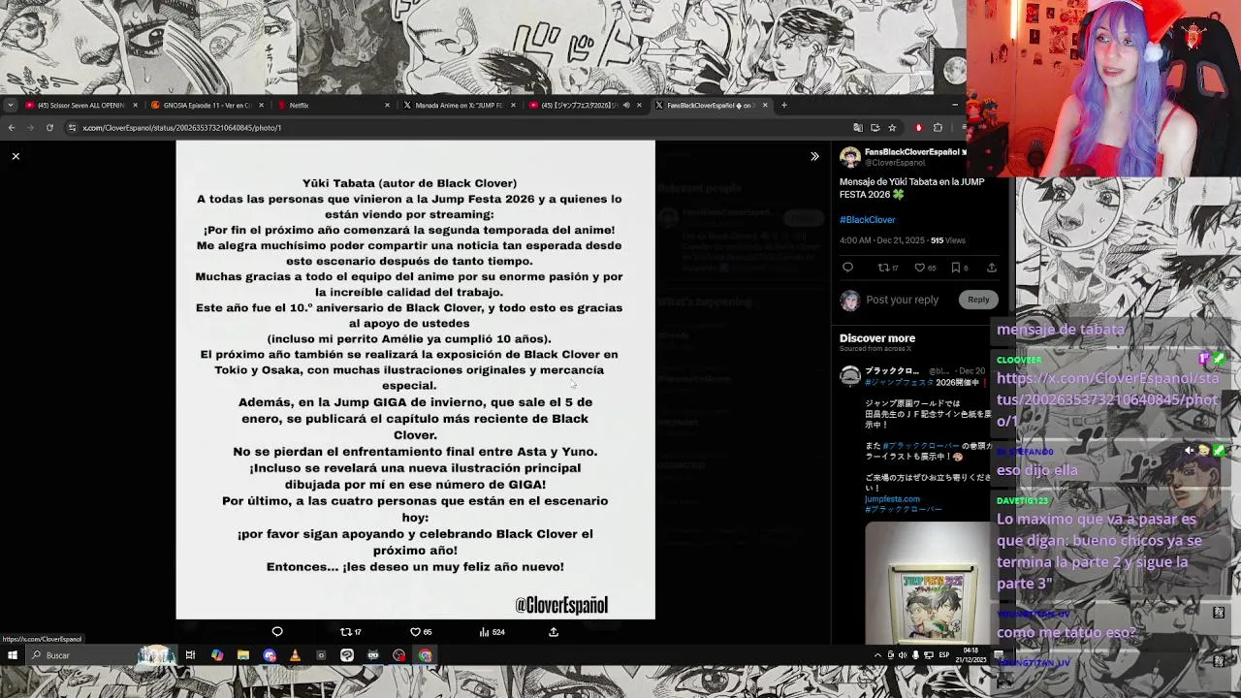Click the @CloverEspanol handle
Image resolution: width=1241 pixels, height=698 pixels.
click(x=895, y=163)
